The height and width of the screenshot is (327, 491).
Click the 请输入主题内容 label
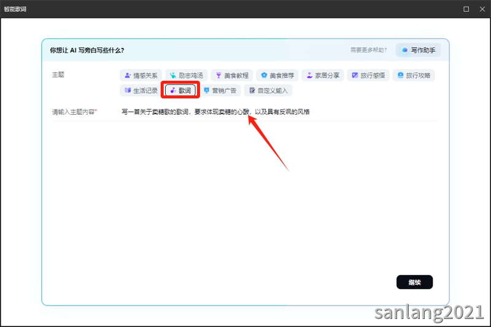click(x=74, y=112)
